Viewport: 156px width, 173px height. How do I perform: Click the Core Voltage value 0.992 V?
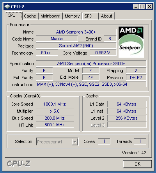pyautogui.click(x=103, y=53)
